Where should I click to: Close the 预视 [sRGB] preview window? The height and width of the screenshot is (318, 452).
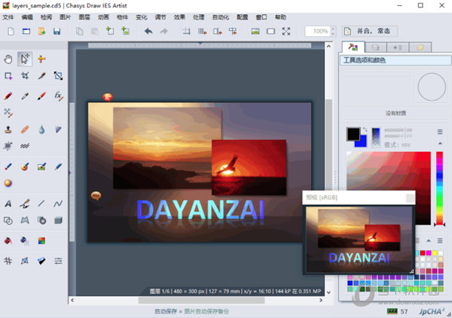pyautogui.click(x=411, y=198)
